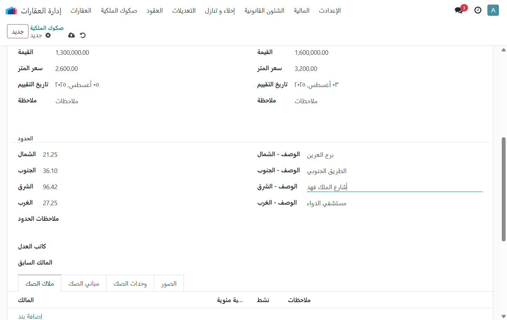Switch to the وحدات الصك tab
This screenshot has height=320, width=507.
130,284
